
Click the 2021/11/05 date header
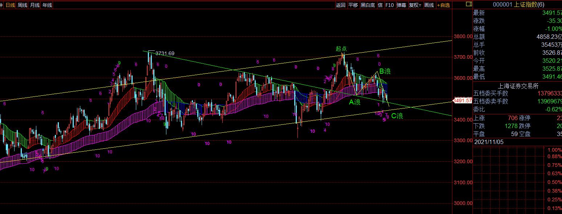[488, 142]
